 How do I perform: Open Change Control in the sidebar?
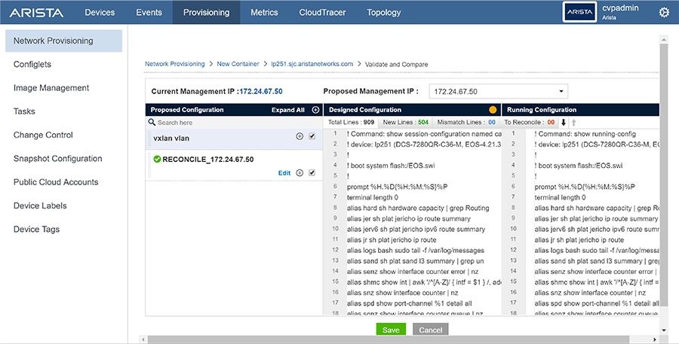[43, 135]
